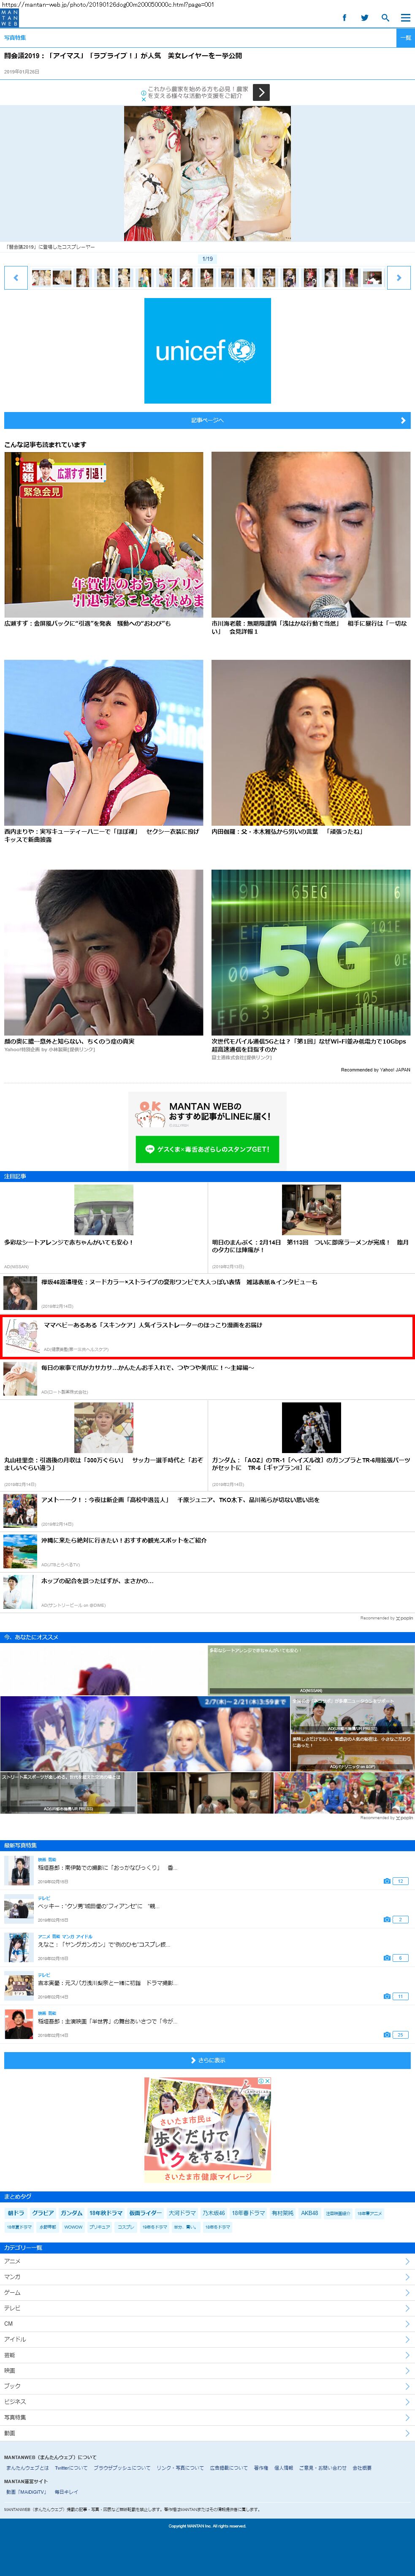Screen dimensions: 415x2576
Task: Click the top banner ad arrow button
Action: (261, 92)
